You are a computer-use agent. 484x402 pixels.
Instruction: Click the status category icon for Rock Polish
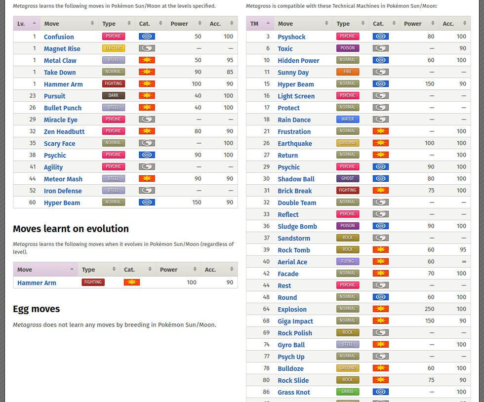(380, 333)
